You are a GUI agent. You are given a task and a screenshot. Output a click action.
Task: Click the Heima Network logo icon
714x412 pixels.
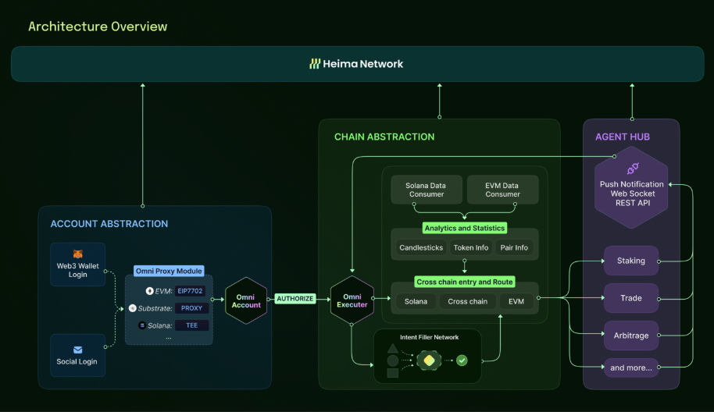(x=315, y=64)
